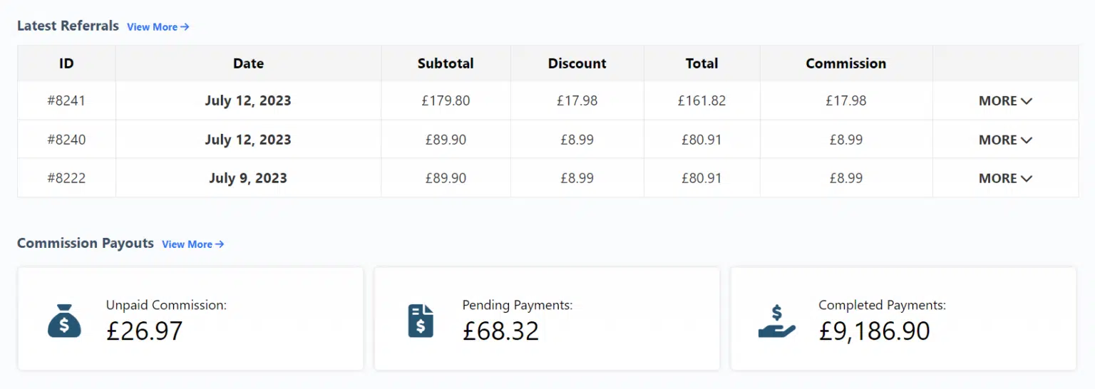Click the Date column header
The height and width of the screenshot is (389, 1095).
tap(248, 63)
